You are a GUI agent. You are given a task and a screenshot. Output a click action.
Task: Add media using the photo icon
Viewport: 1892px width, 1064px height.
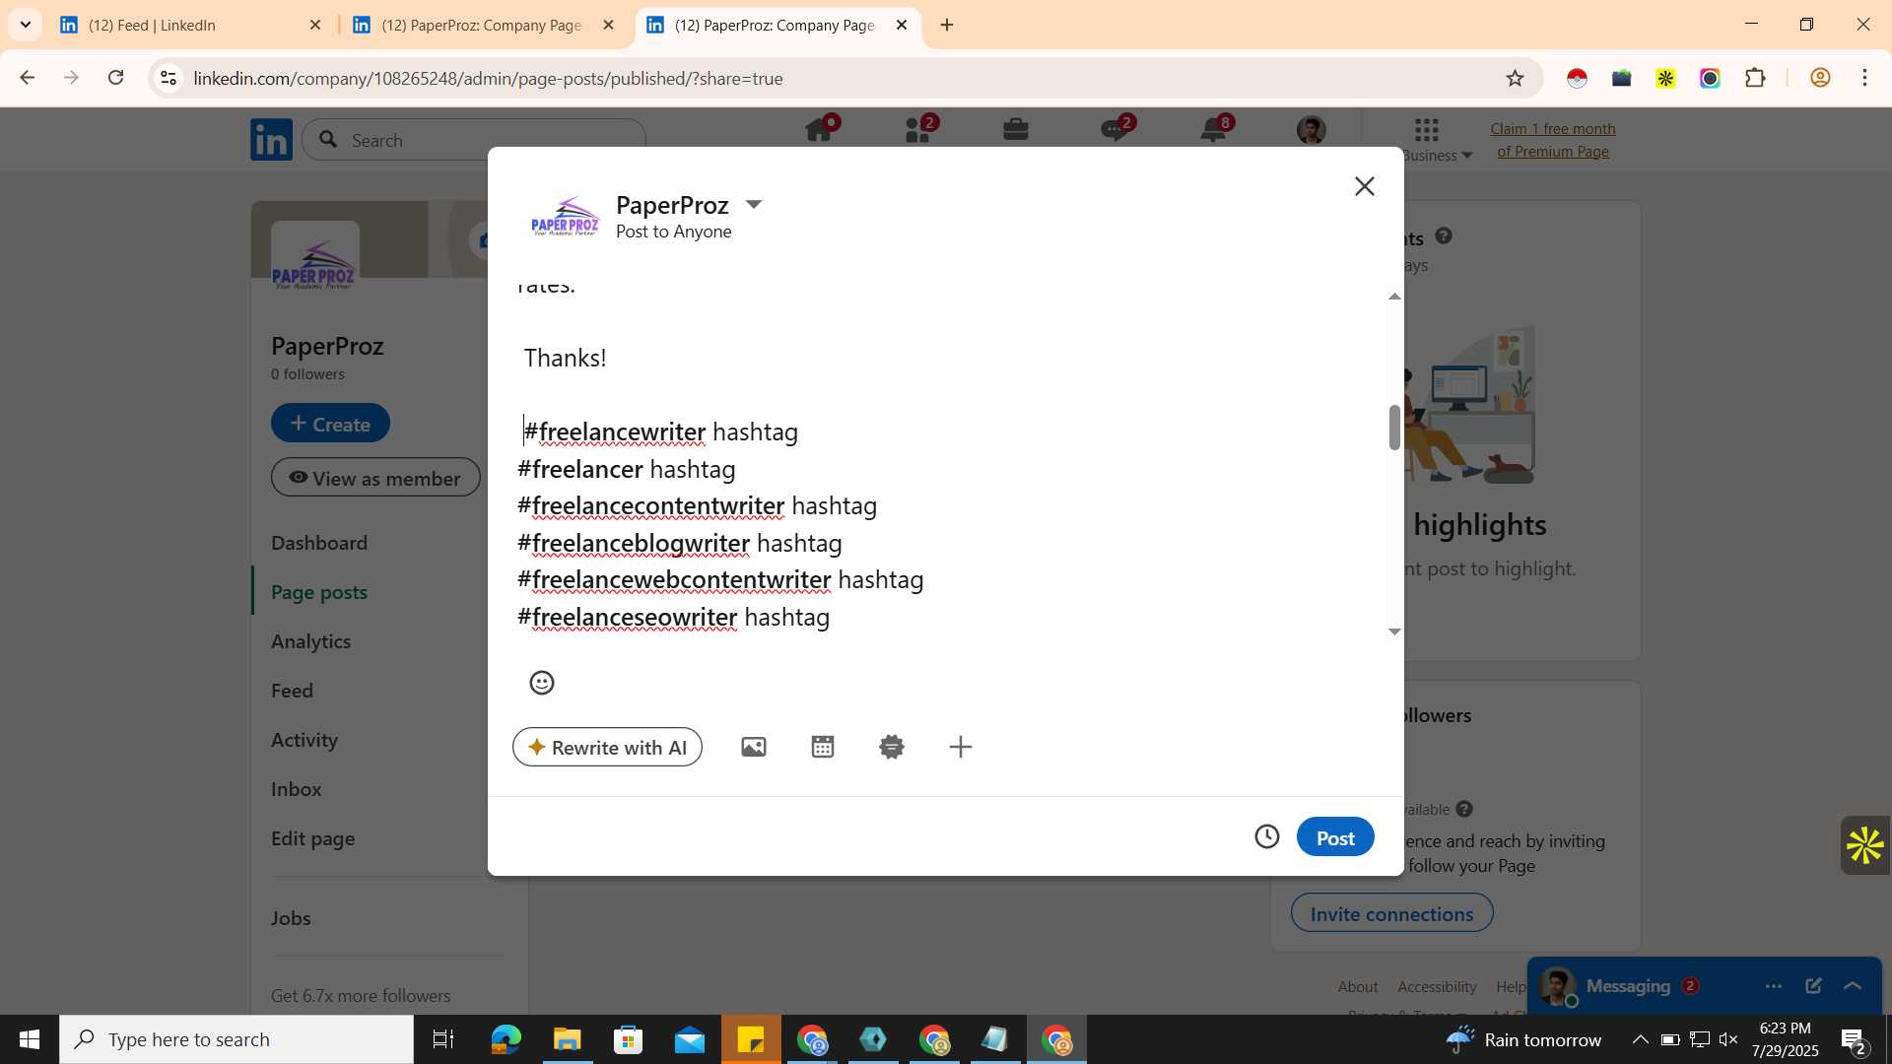754,747
